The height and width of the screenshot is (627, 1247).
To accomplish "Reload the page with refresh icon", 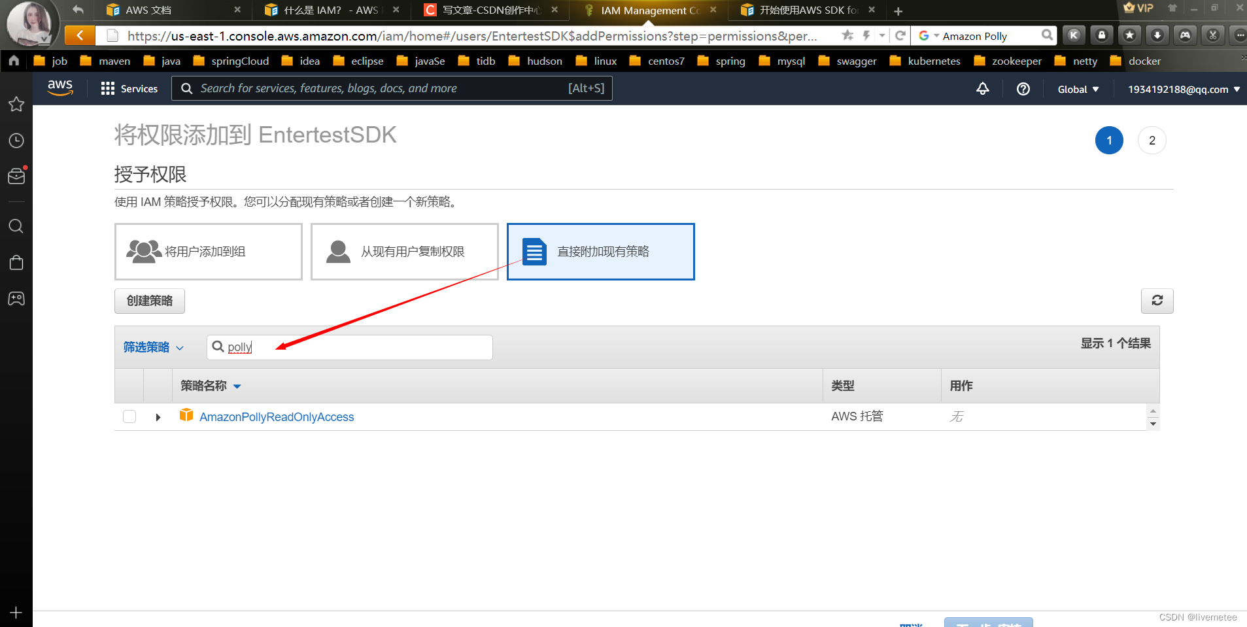I will coord(900,35).
